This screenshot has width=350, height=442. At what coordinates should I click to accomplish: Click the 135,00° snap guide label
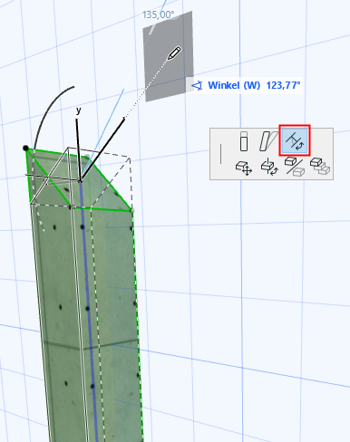point(158,14)
